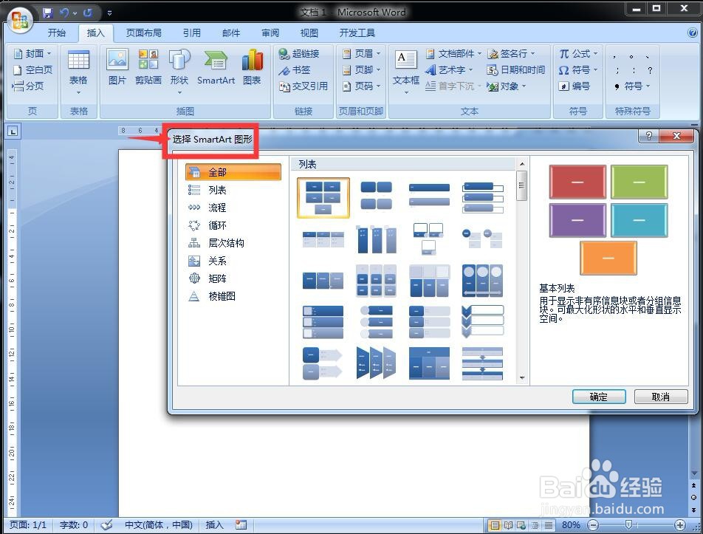The width and height of the screenshot is (703, 534).
Task: Open the Table (表格) dropdown
Action: point(78,70)
